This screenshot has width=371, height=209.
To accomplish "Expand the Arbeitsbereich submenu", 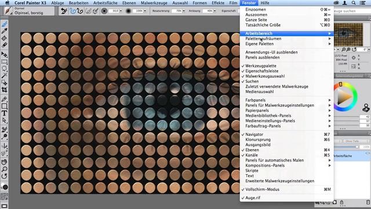I will click(x=287, y=34).
